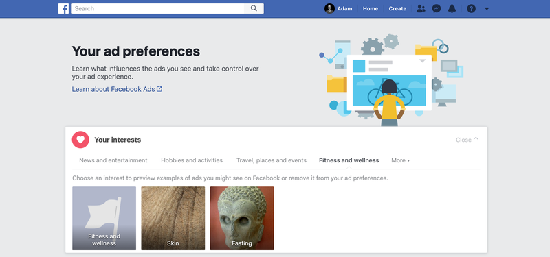Open the Notifications bell
This screenshot has height=257, width=550.
pos(452,9)
